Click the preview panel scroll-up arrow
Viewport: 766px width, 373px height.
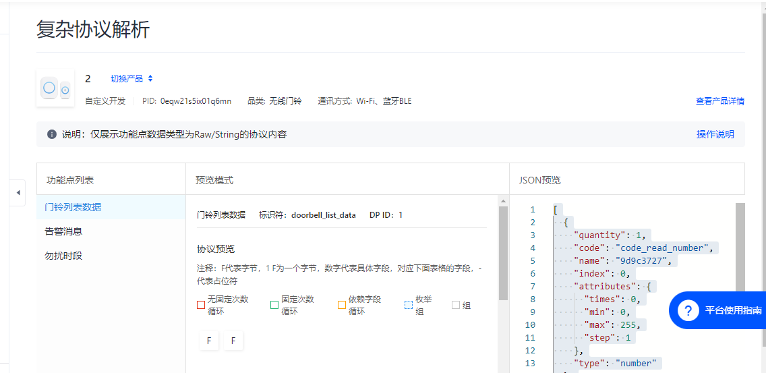503,200
